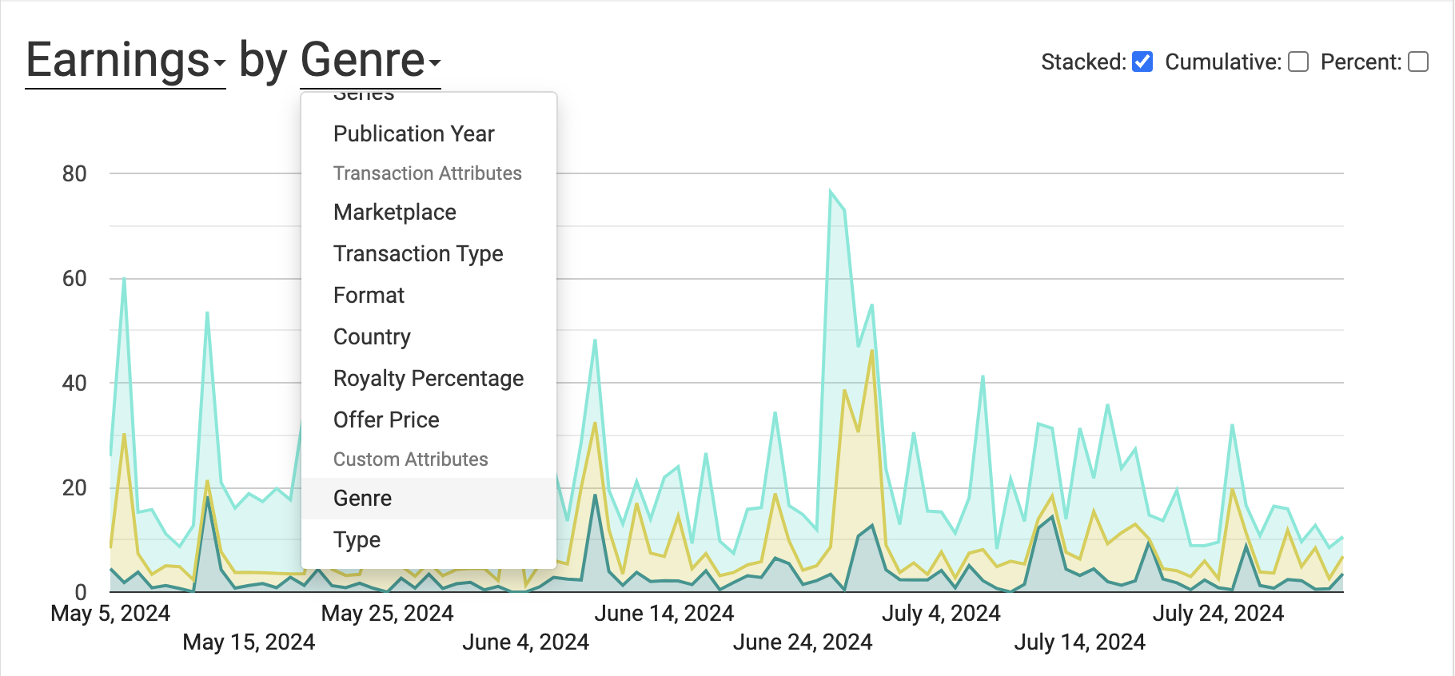
Task: Click the 80 y-axis value
Action: click(x=74, y=174)
